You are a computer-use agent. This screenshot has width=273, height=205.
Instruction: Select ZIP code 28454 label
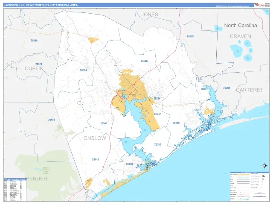click(x=52, y=120)
